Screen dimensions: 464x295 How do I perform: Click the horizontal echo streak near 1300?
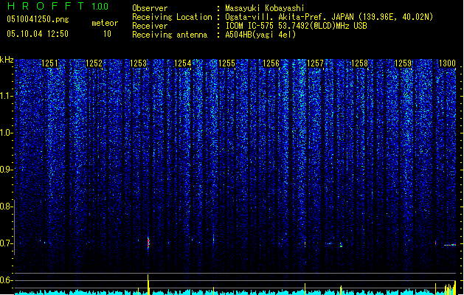[x=450, y=245]
